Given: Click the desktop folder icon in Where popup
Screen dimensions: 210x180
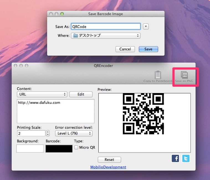Looking at the screenshot, I should pos(75,36).
